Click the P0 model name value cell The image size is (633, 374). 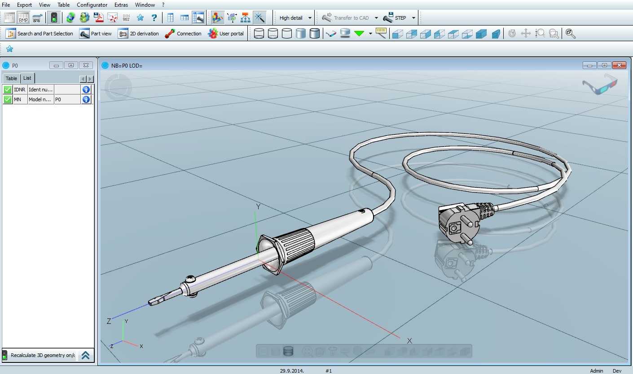pos(67,99)
